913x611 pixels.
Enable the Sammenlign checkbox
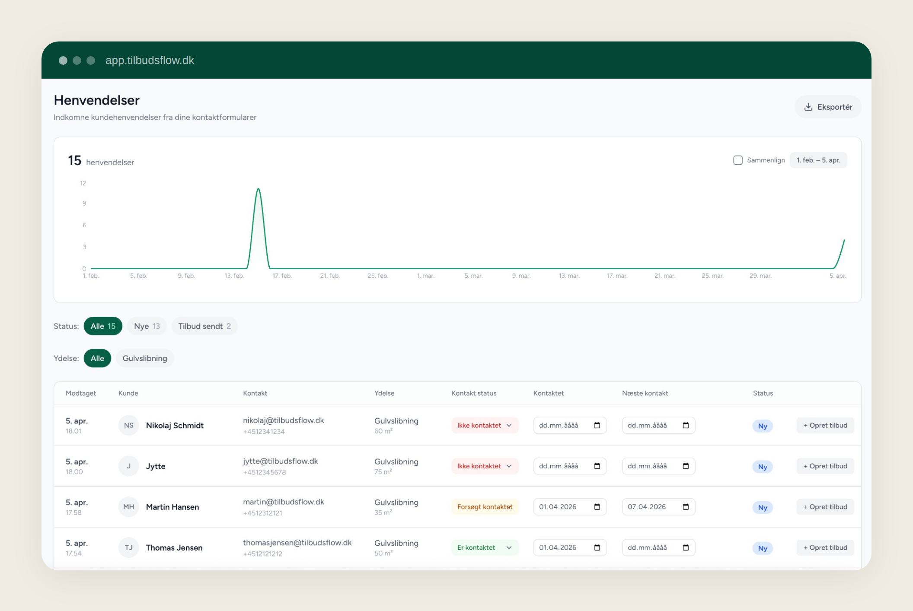(738, 160)
